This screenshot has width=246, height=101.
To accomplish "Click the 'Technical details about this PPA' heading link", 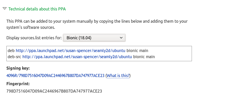I will click(37, 9).
